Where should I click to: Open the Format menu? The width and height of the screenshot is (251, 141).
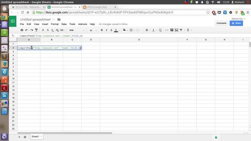pos(55,24)
